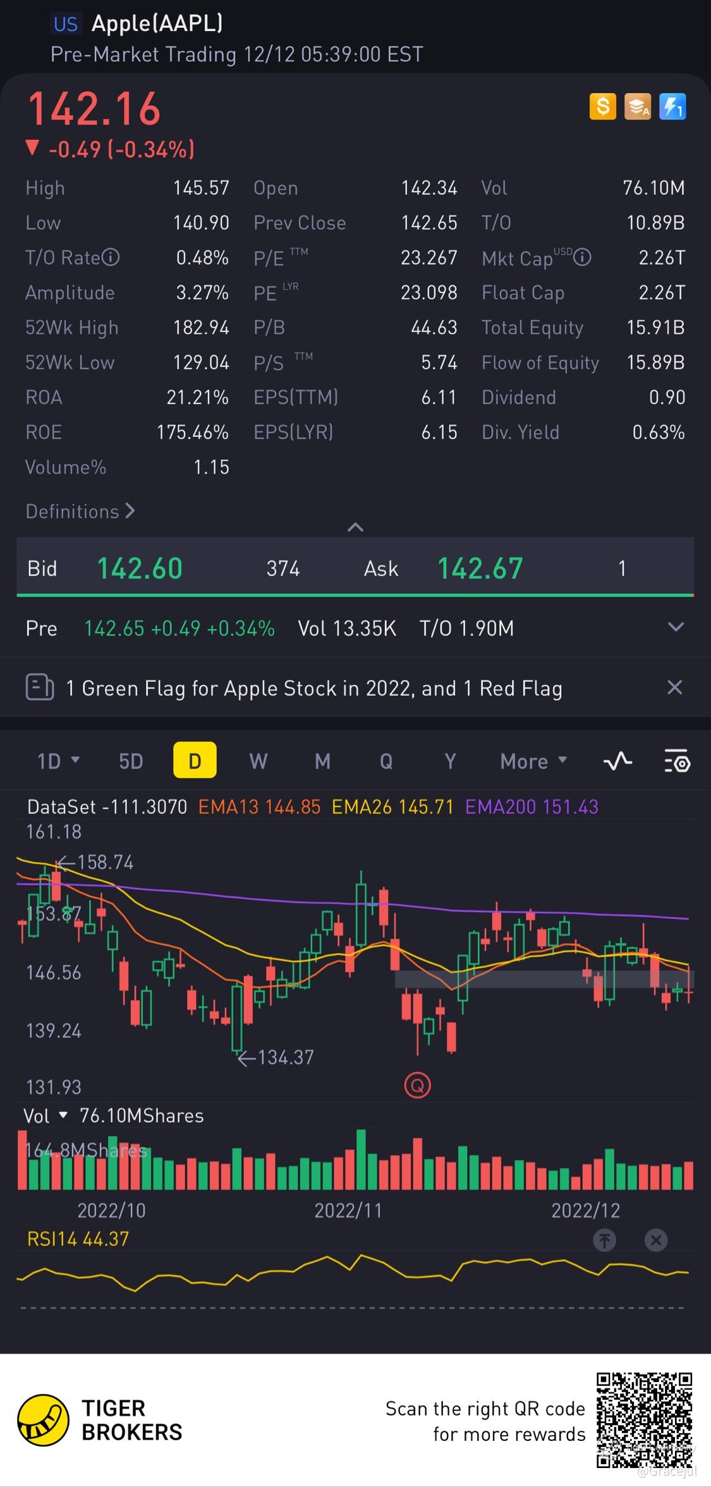This screenshot has height=1487, width=711.
Task: Tap the QR code image
Action: [x=645, y=1420]
